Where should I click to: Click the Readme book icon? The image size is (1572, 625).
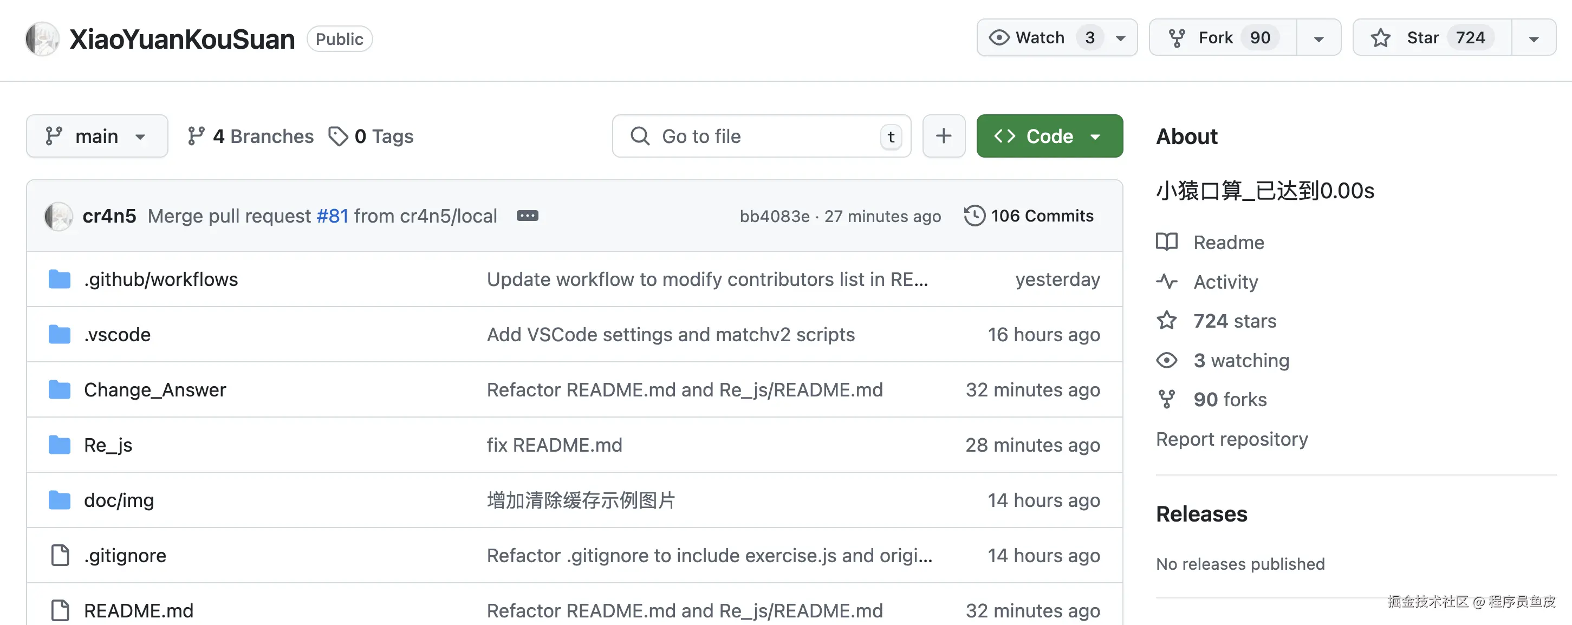(x=1166, y=242)
